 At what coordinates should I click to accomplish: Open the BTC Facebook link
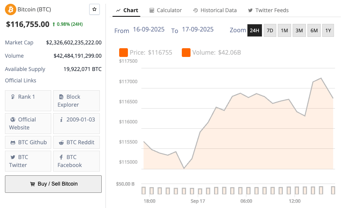pos(76,161)
